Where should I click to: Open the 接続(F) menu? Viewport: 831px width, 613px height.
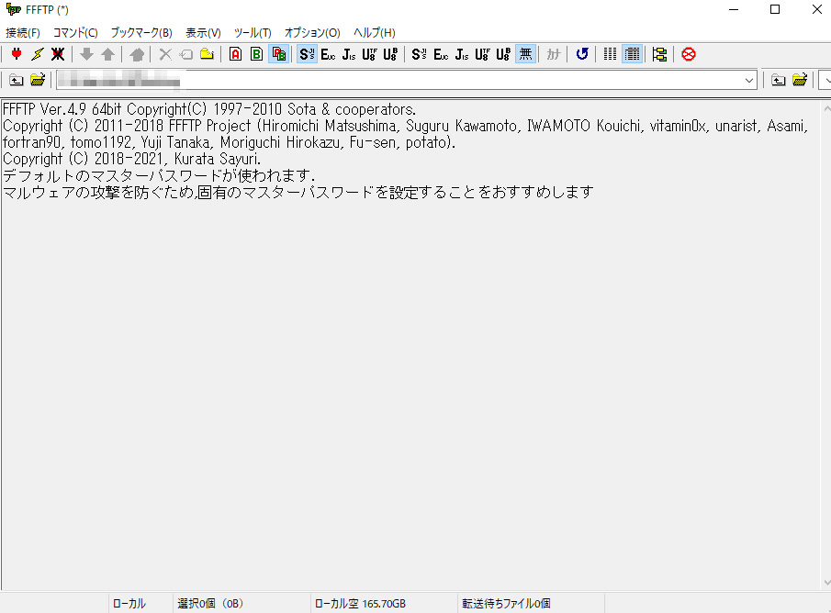[23, 33]
